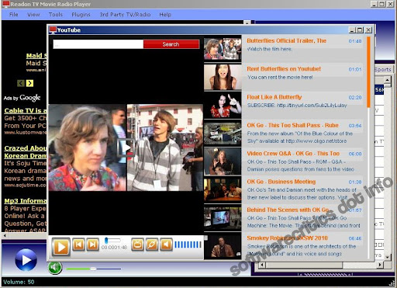The image size is (397, 288).
Task: Click scroll down arrow in channel list
Action: click(387, 257)
